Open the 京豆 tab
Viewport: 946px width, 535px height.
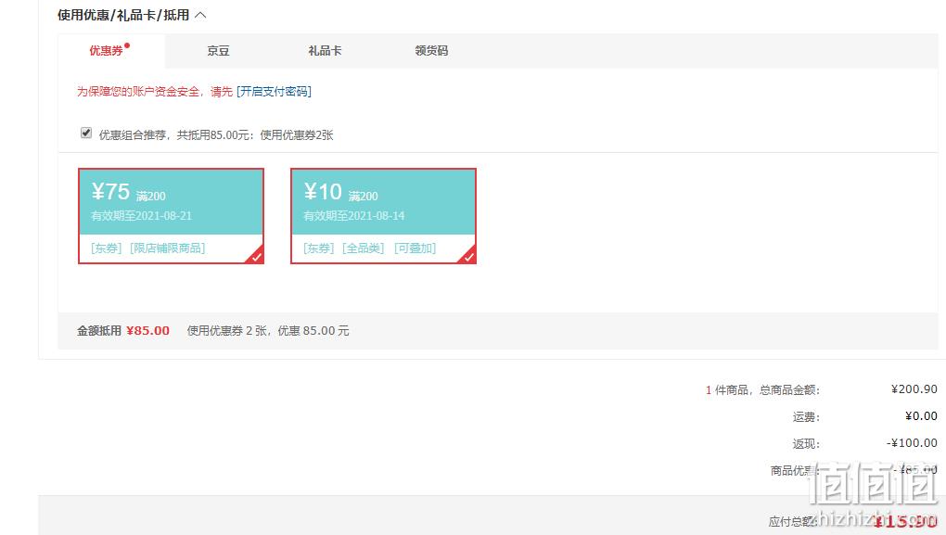click(218, 51)
